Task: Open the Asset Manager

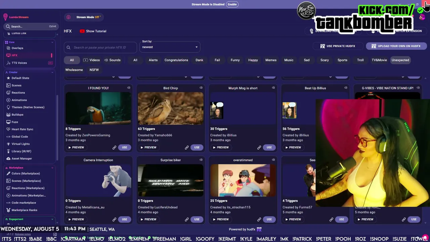Action: (x=21, y=159)
